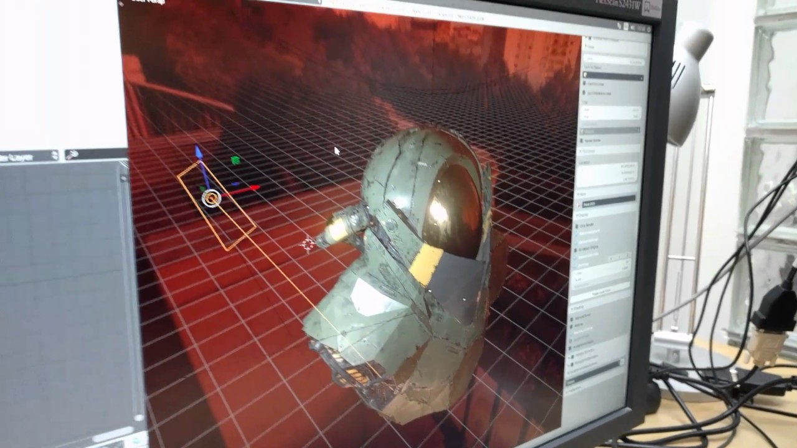The width and height of the screenshot is (797, 448).
Task: Toggle the Y axis button beside Grid Floor
Action: (621, 257)
